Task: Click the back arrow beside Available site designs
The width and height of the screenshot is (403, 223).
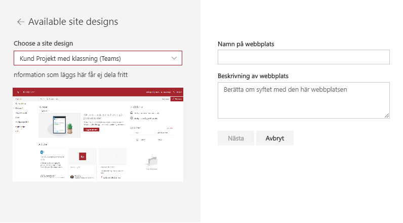Action: [x=20, y=22]
